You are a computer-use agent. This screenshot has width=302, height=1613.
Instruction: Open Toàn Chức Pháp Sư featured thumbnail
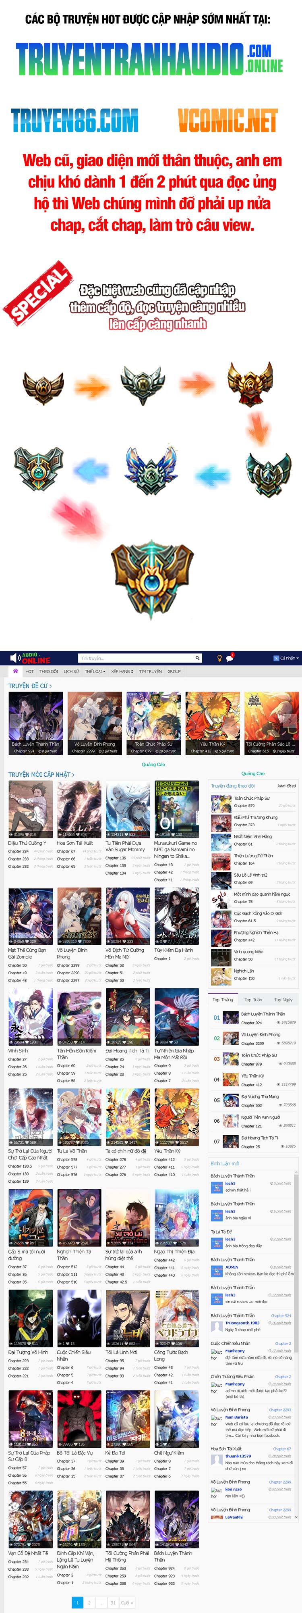coord(153,723)
